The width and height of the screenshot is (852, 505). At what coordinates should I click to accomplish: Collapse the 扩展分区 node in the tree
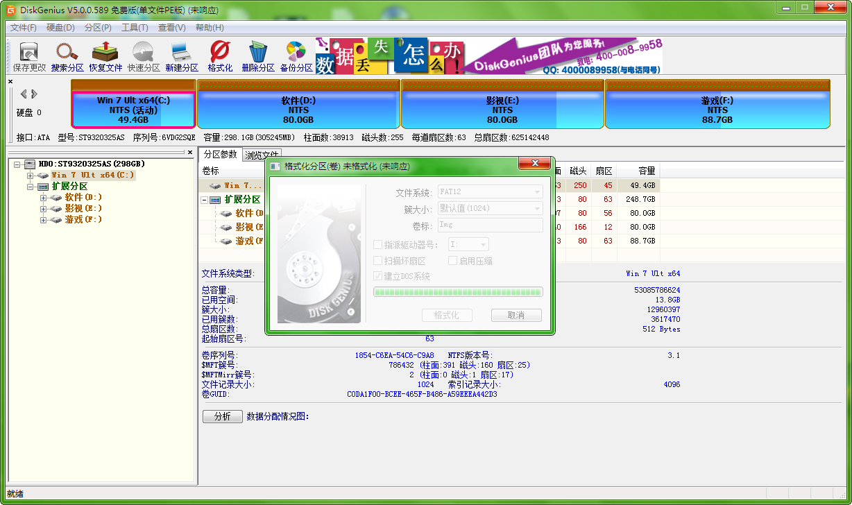pos(31,187)
